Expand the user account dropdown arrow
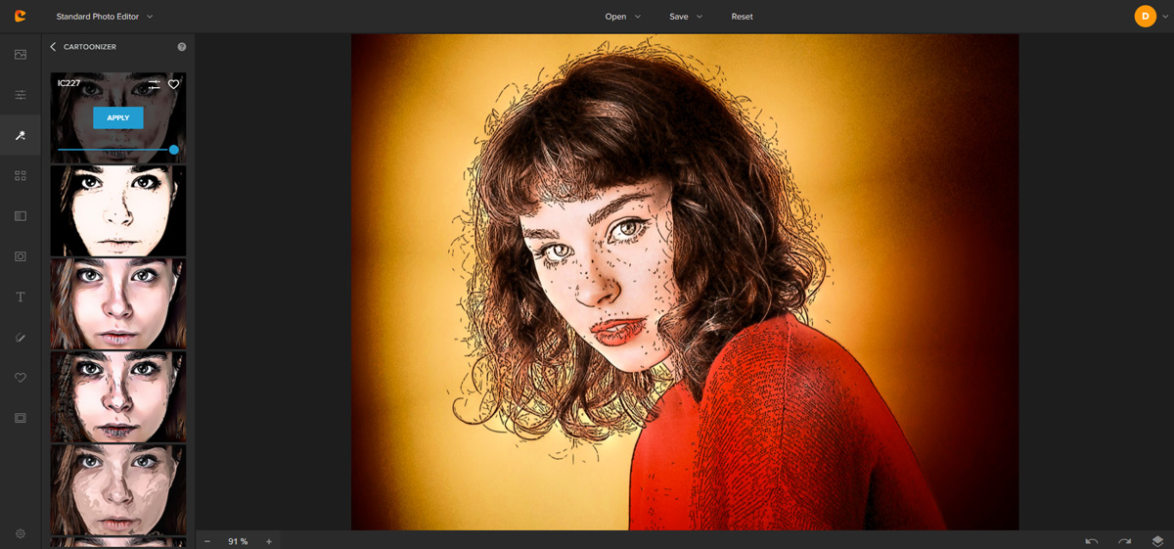Viewport: 1174px width, 549px height. [1164, 17]
